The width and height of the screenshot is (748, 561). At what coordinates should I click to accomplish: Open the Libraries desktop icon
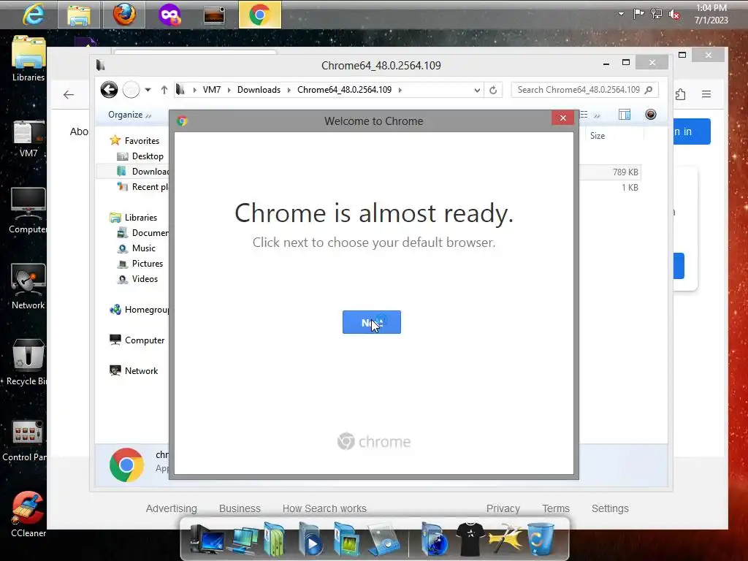28,58
